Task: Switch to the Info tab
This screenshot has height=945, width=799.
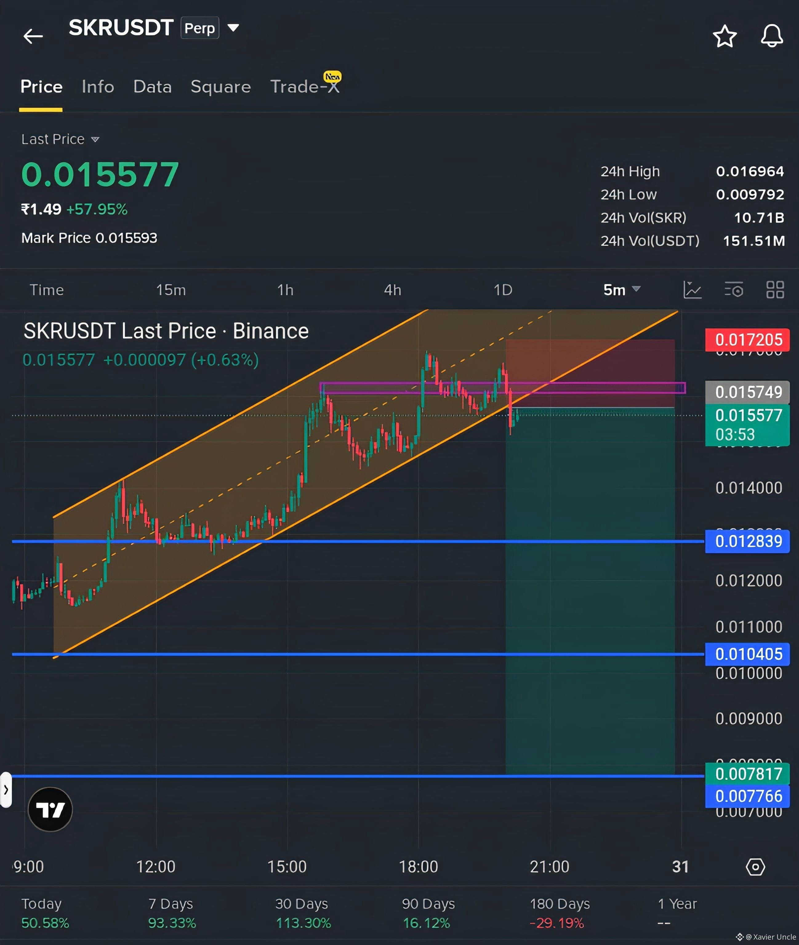Action: (98, 86)
